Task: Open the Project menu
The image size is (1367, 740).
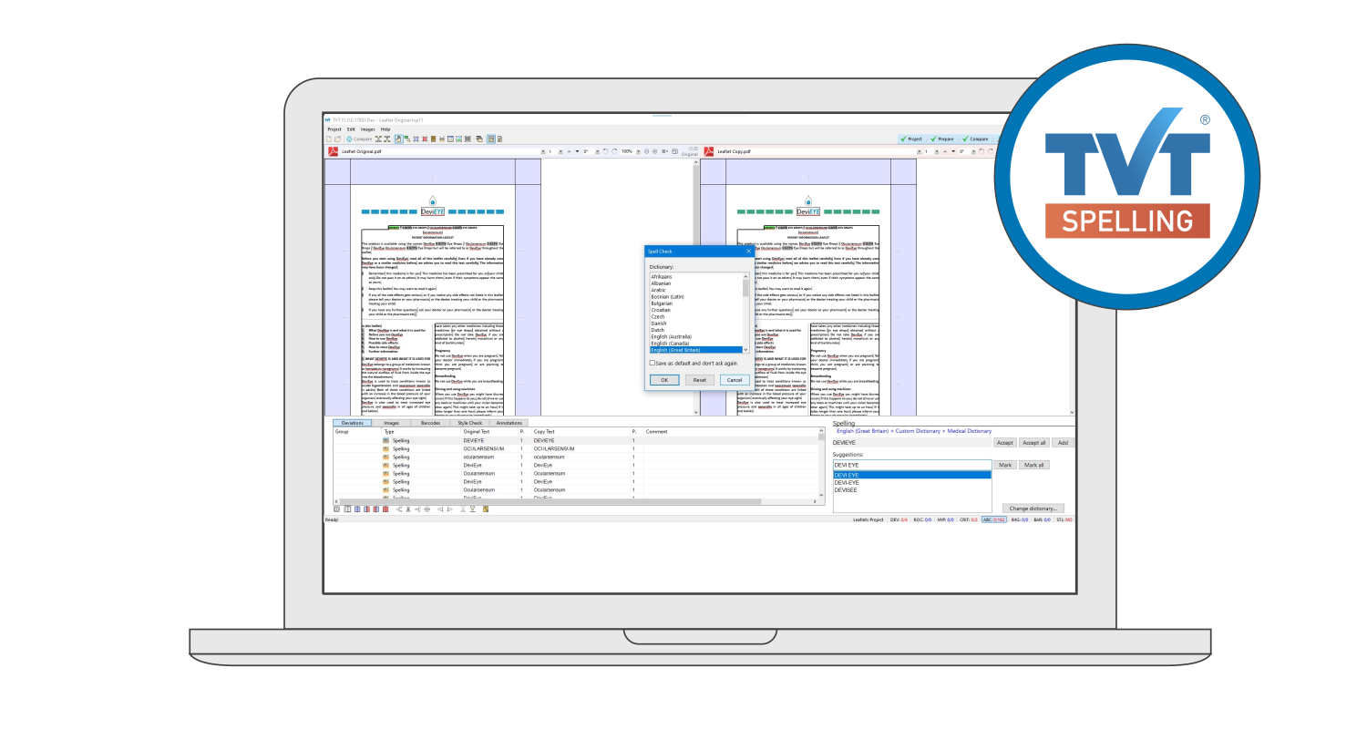Action: pyautogui.click(x=334, y=129)
